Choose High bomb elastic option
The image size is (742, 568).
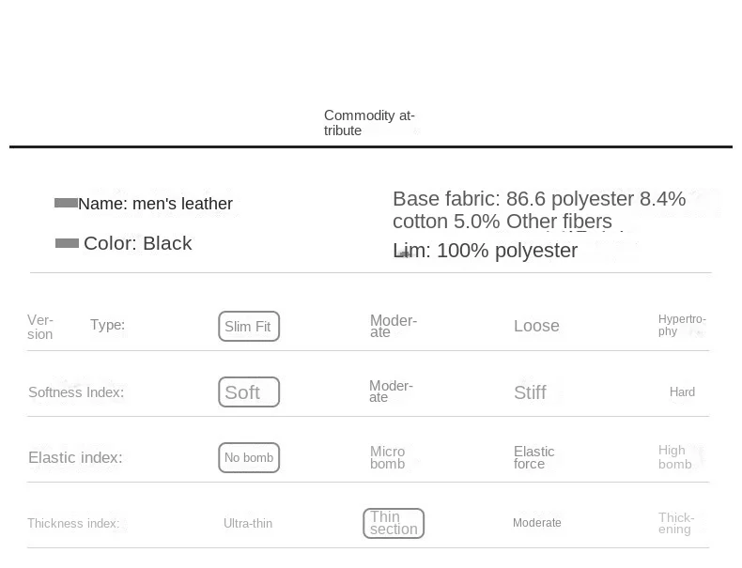click(674, 457)
